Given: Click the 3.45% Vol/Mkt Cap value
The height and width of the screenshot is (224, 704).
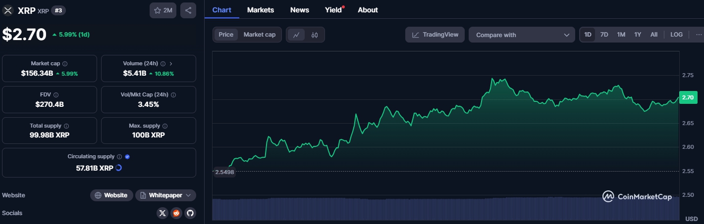Looking at the screenshot, I should point(149,104).
